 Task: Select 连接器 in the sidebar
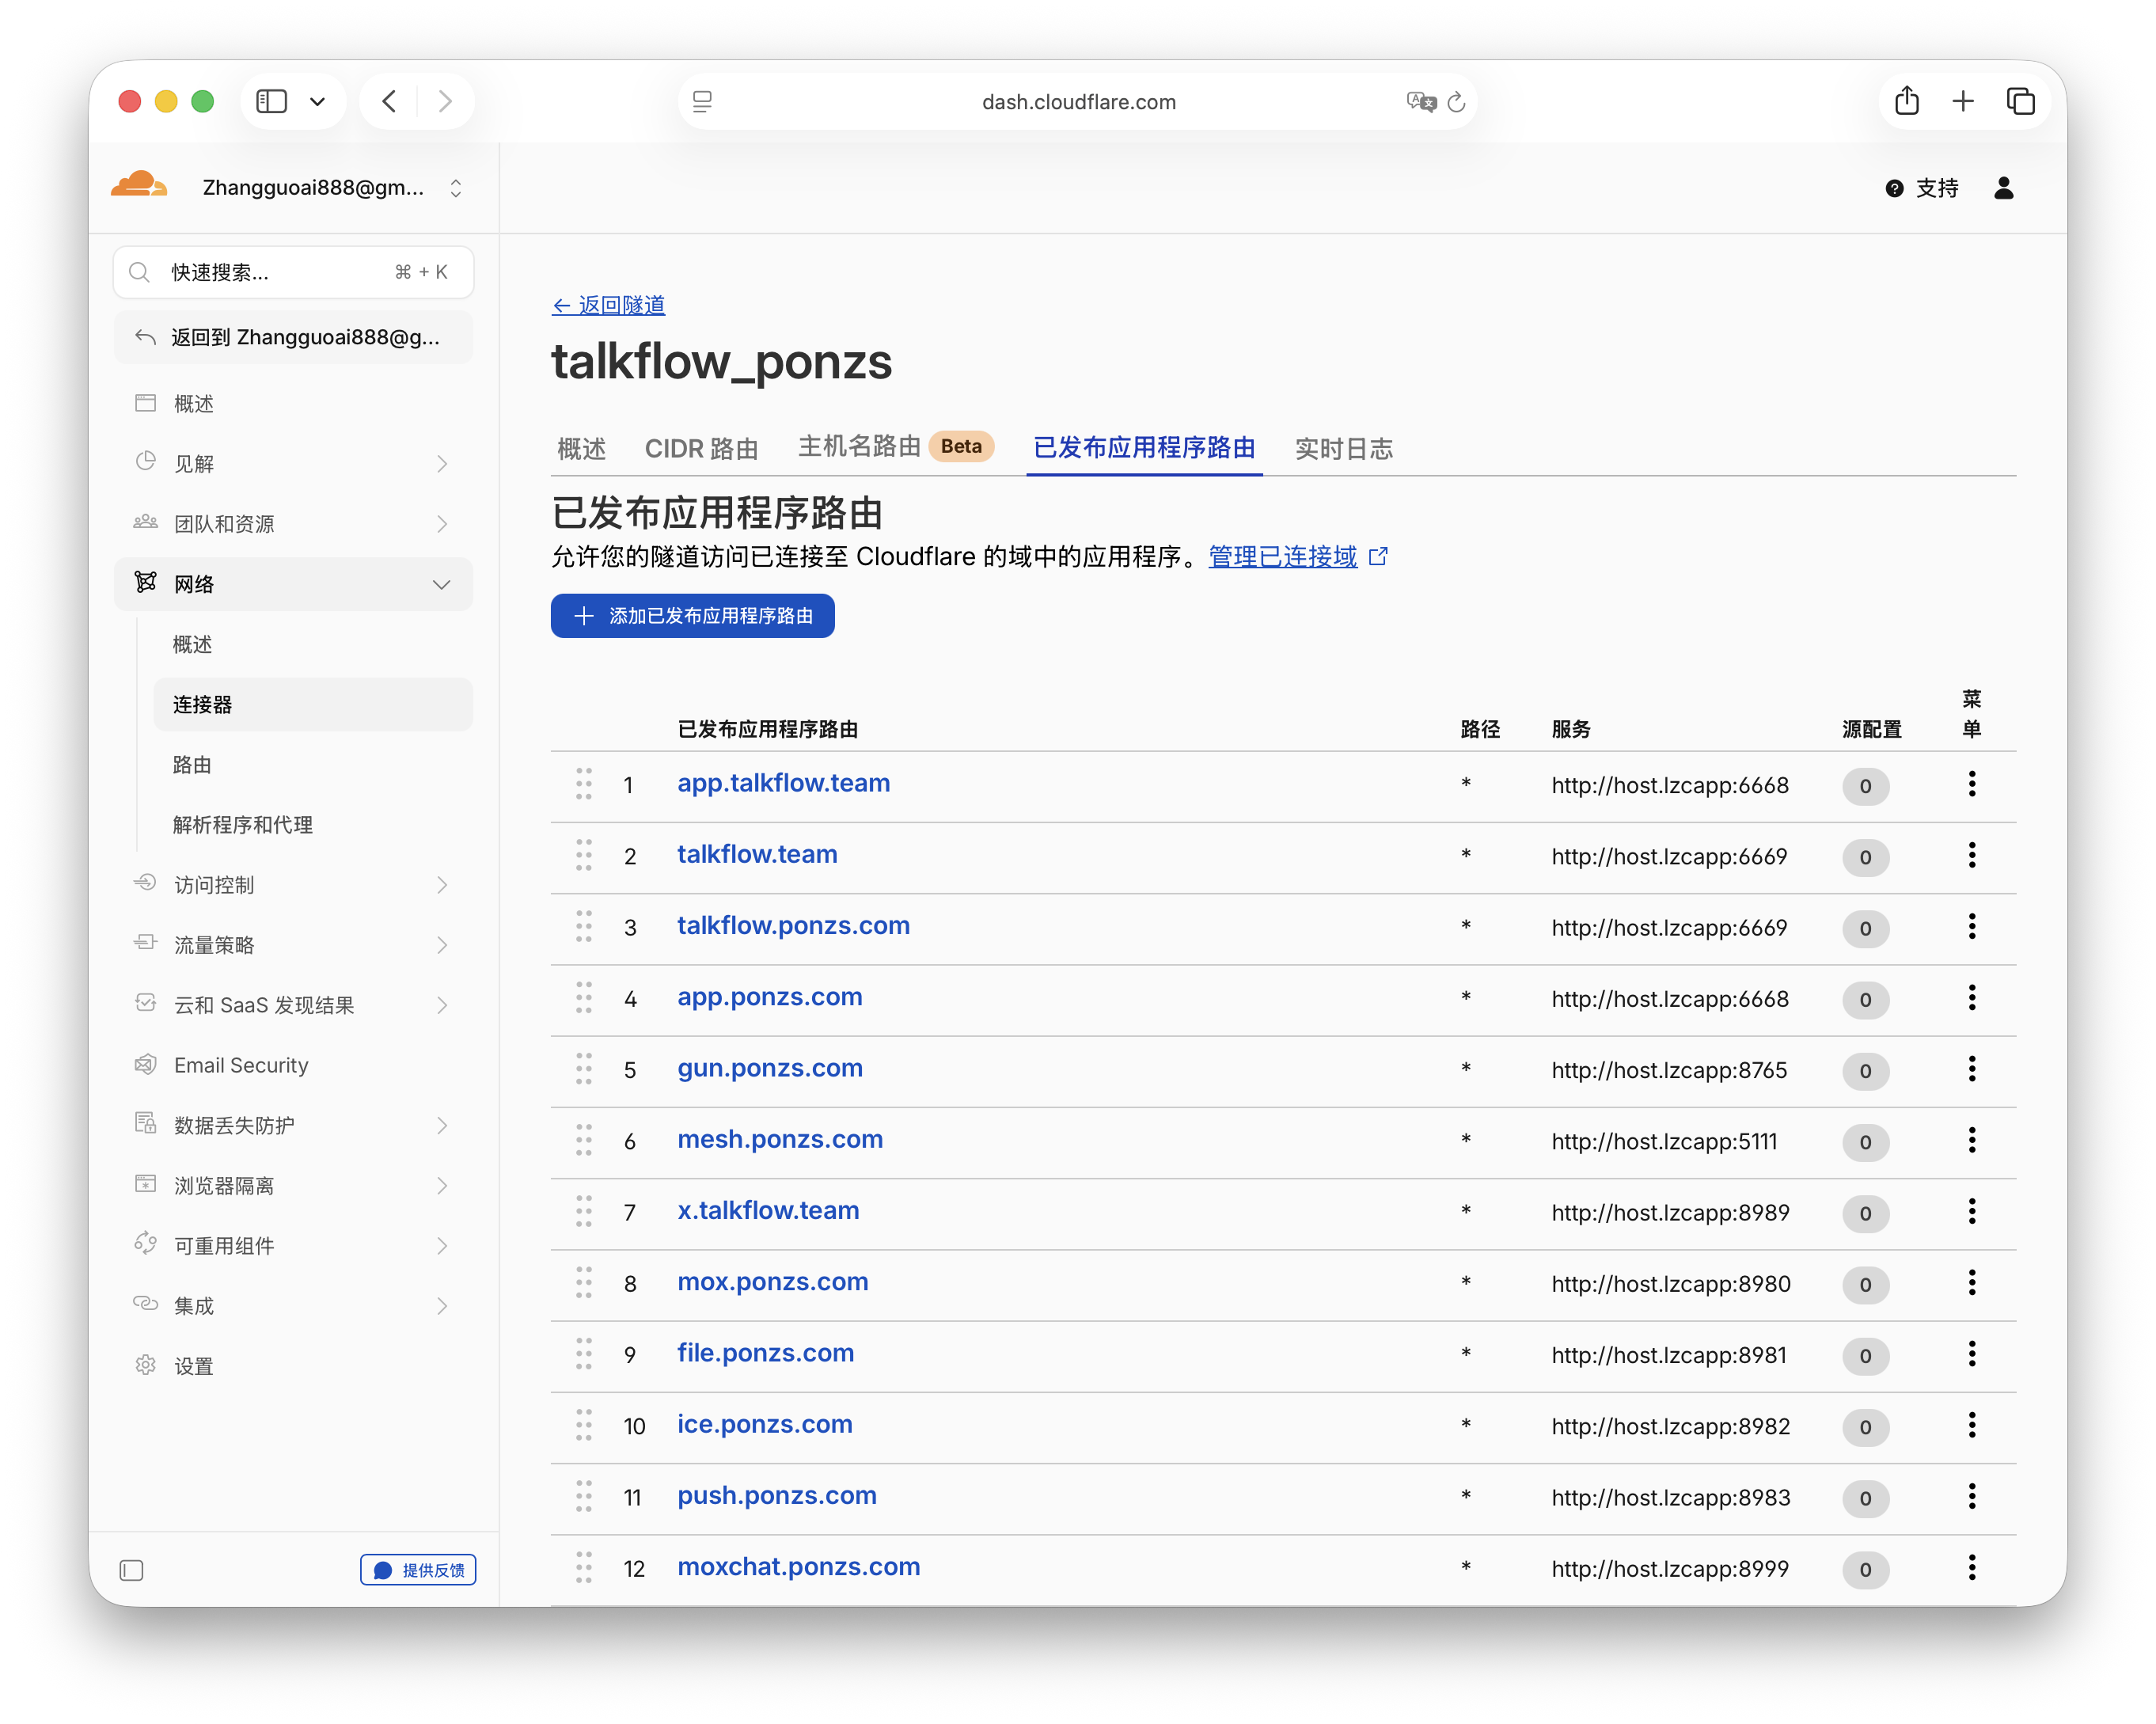pos(313,704)
